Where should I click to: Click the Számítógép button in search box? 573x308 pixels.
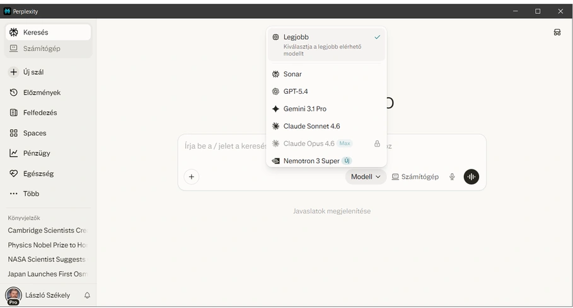coord(415,176)
